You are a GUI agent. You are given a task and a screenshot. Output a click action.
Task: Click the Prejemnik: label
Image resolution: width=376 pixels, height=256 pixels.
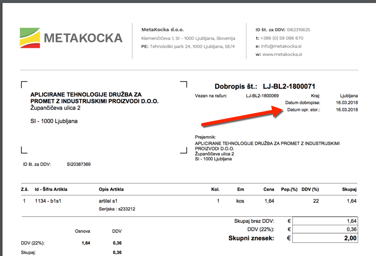[x=205, y=137]
